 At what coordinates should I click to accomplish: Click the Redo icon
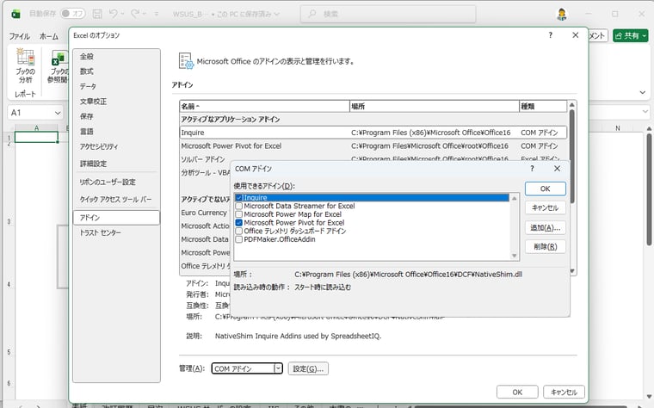(x=135, y=14)
